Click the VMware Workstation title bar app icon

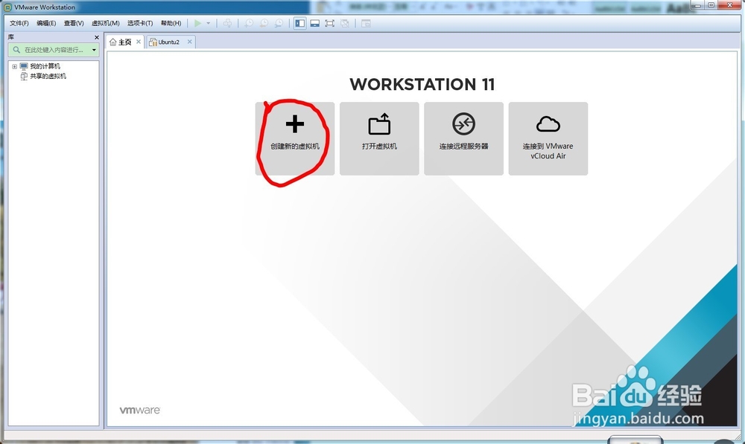coord(7,7)
